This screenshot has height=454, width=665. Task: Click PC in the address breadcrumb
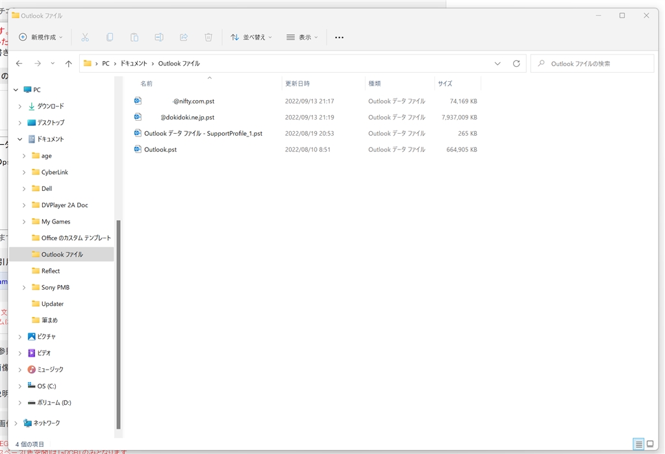pos(106,64)
